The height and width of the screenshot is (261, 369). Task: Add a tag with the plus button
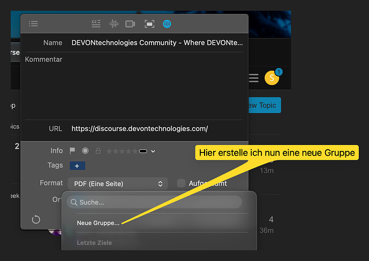coord(77,166)
